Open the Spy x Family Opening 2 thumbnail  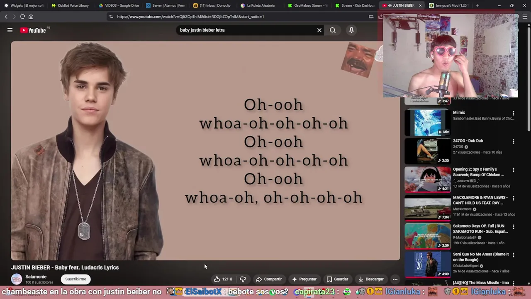(x=427, y=179)
